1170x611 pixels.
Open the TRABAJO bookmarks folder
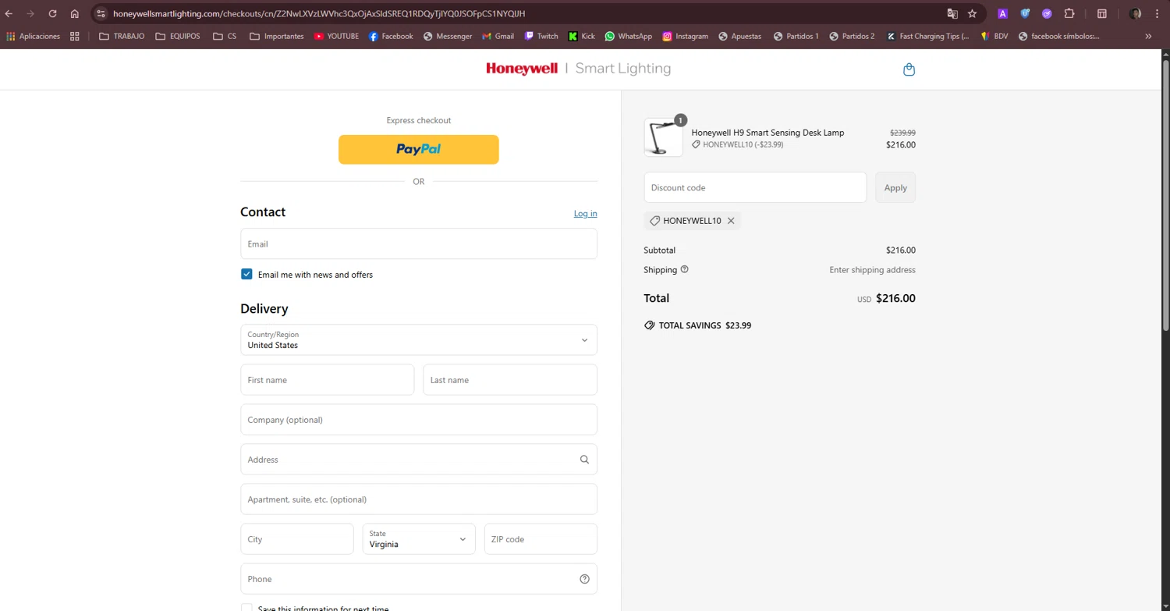122,36
